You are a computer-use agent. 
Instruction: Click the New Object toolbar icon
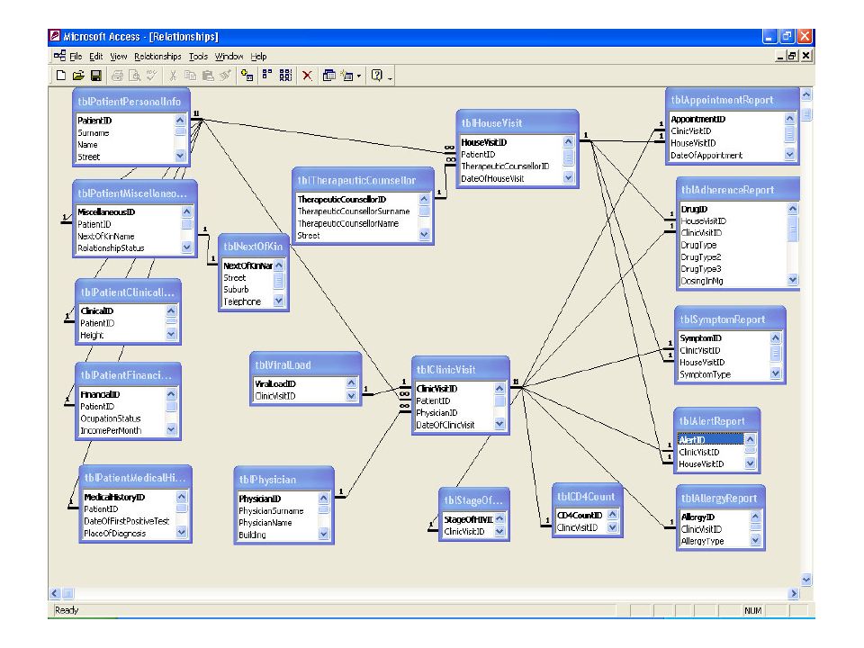pos(346,76)
